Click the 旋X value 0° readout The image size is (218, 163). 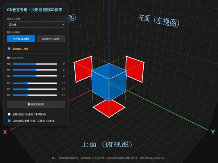pyautogui.click(x=64, y=64)
